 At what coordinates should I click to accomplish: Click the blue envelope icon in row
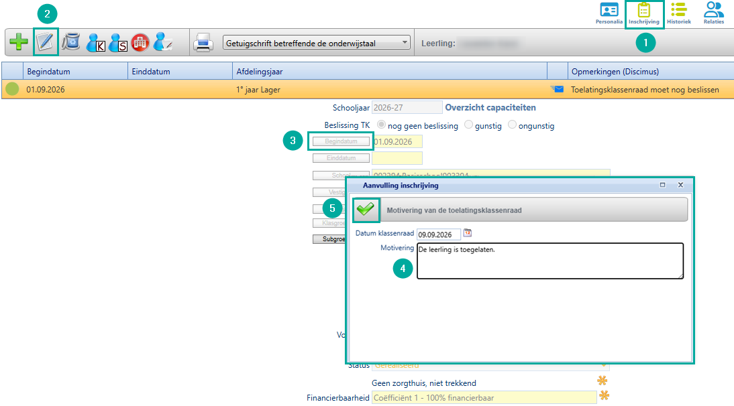coord(557,88)
